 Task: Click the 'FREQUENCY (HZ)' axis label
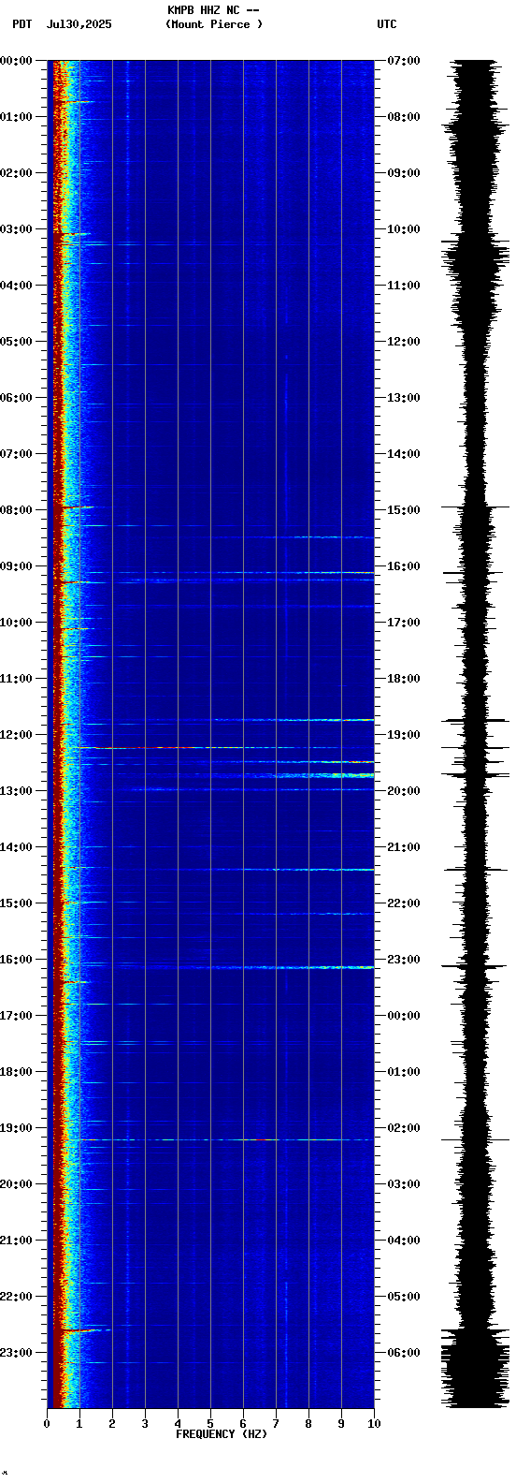[222, 1434]
